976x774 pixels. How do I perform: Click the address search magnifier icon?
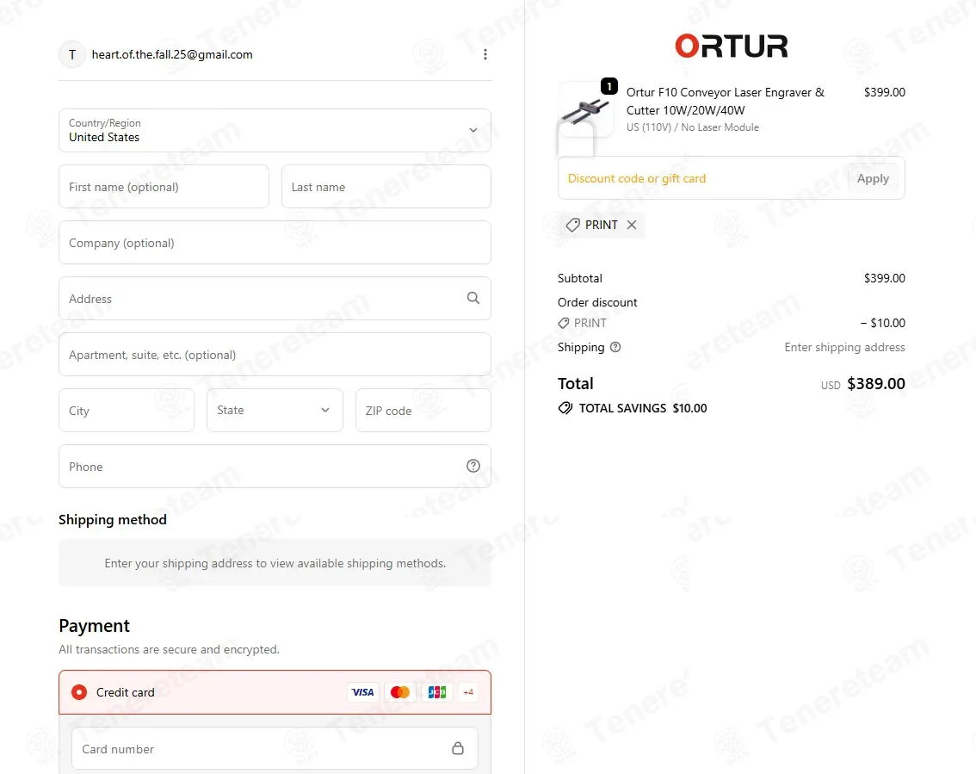473,298
